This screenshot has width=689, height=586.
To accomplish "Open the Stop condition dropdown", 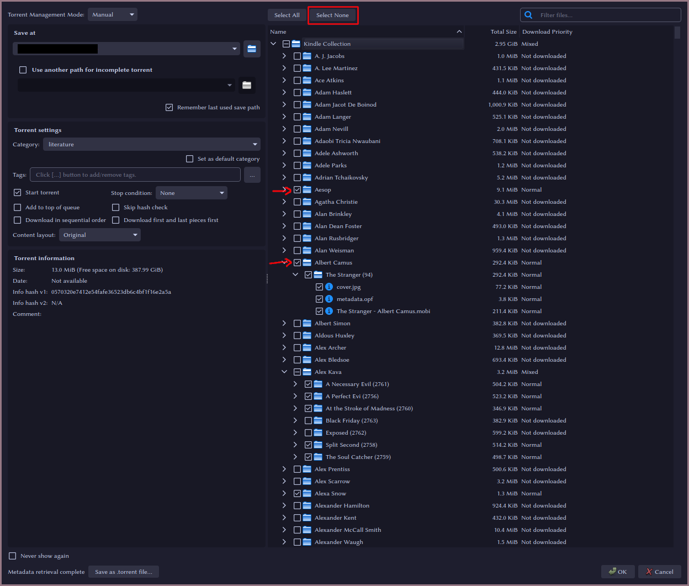I will click(192, 193).
